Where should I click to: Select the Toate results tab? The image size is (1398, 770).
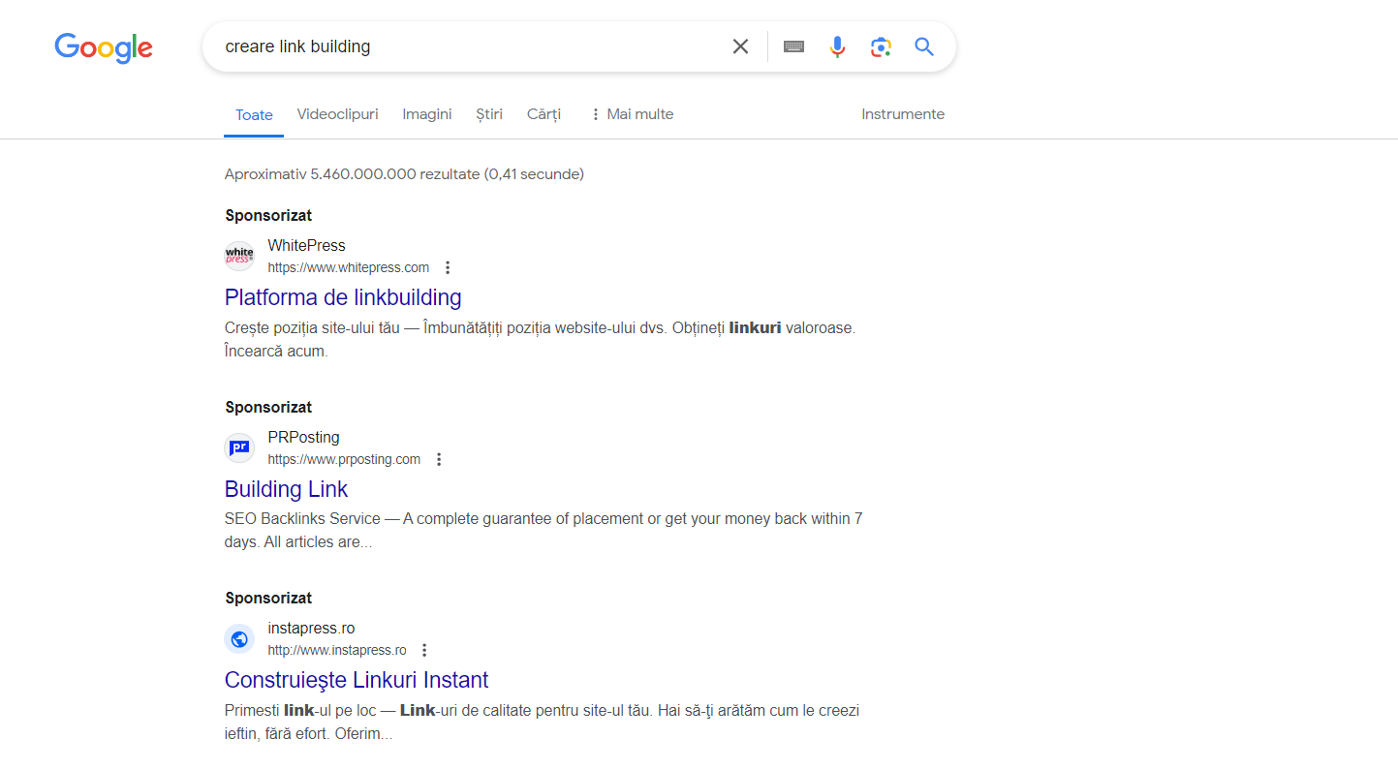(x=254, y=115)
